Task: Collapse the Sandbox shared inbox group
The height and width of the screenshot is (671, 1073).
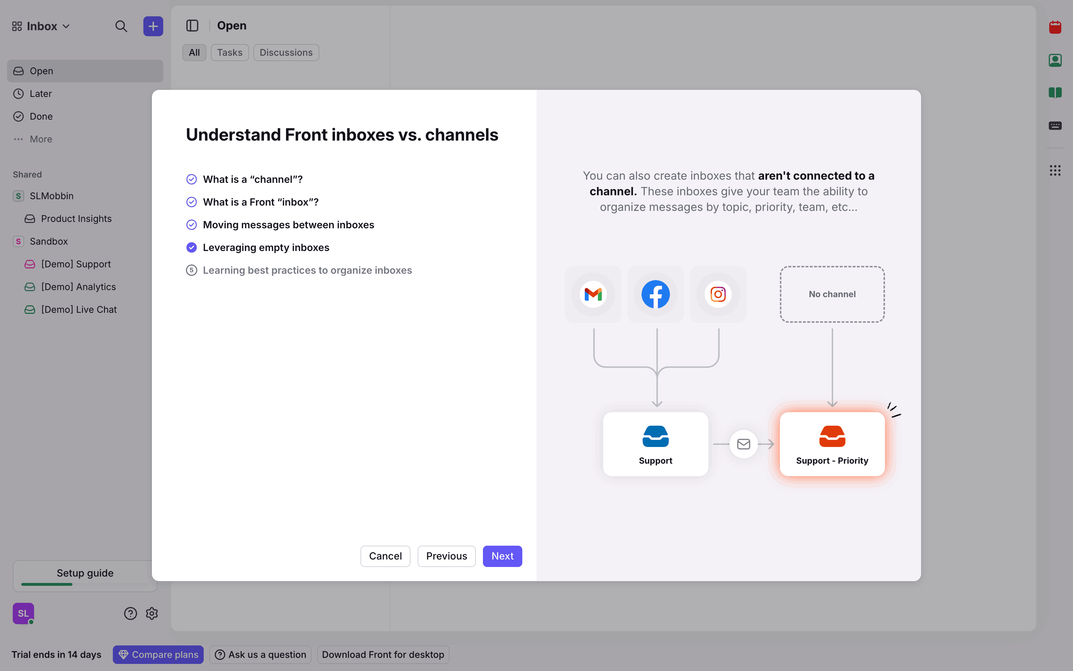Action: click(x=48, y=241)
